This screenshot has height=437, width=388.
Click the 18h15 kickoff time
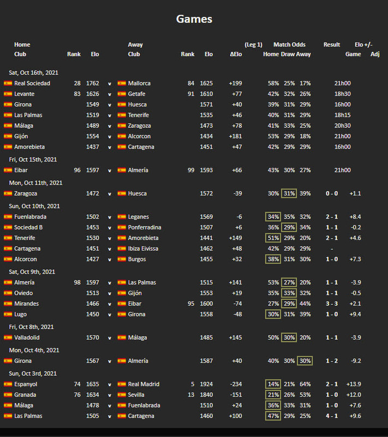[342, 115]
